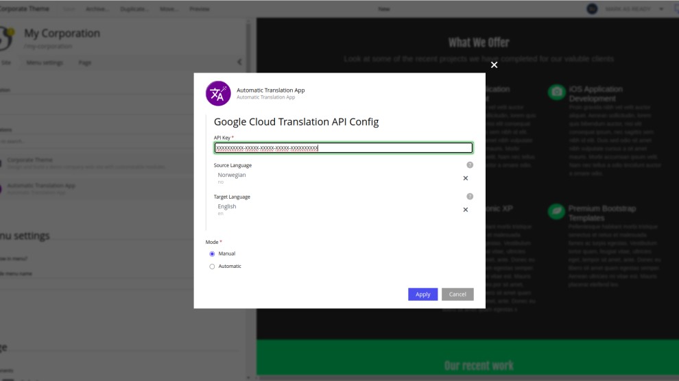The height and width of the screenshot is (381, 679).
Task: Switch to Menu settings tab
Action: click(x=45, y=63)
